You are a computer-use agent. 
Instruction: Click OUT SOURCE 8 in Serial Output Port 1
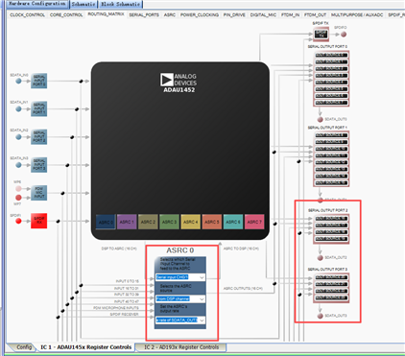point(331,135)
